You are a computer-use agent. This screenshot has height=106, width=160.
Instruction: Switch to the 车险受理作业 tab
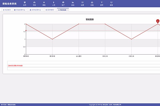click(x=19, y=10)
